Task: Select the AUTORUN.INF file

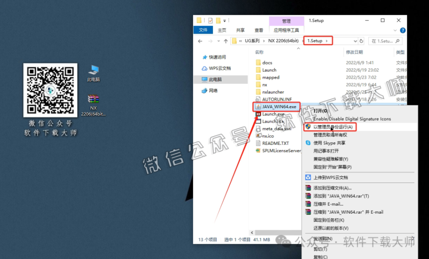Action: click(277, 99)
